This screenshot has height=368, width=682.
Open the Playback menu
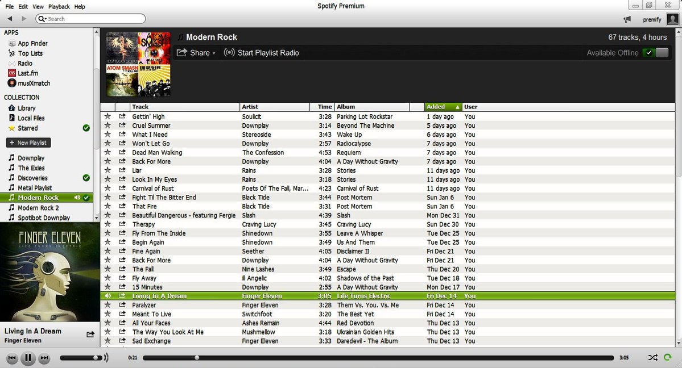(x=59, y=6)
